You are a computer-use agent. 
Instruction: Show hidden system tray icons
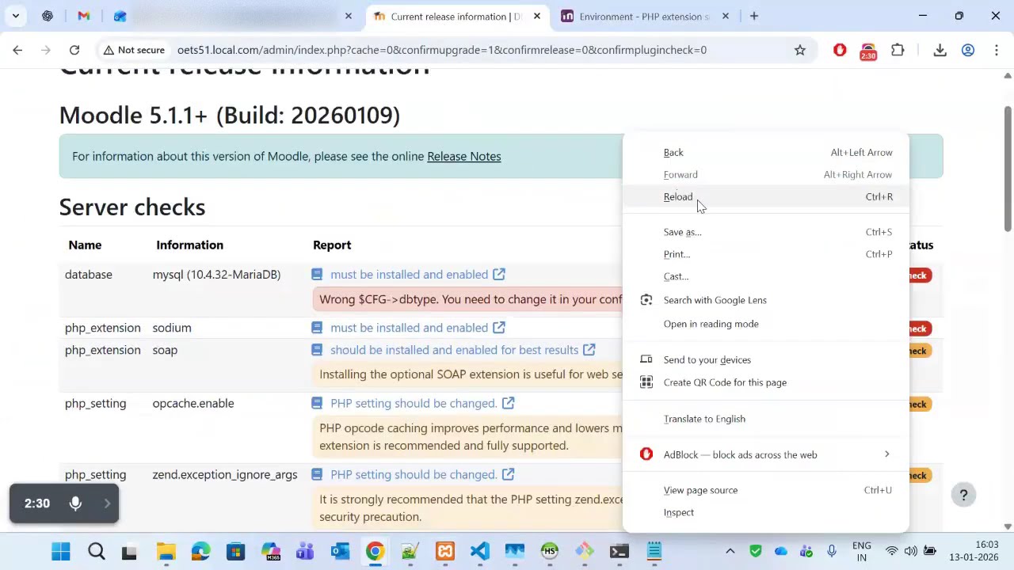pos(730,551)
